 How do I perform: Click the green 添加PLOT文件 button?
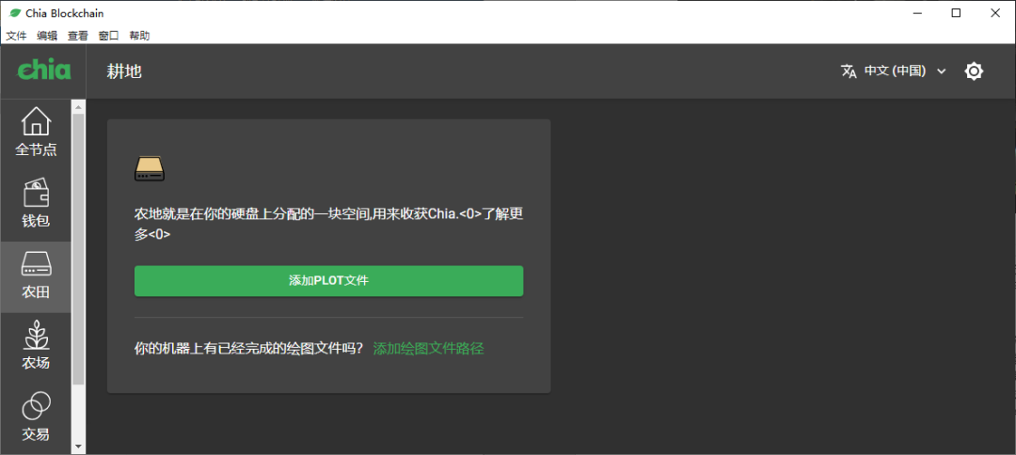[328, 281]
